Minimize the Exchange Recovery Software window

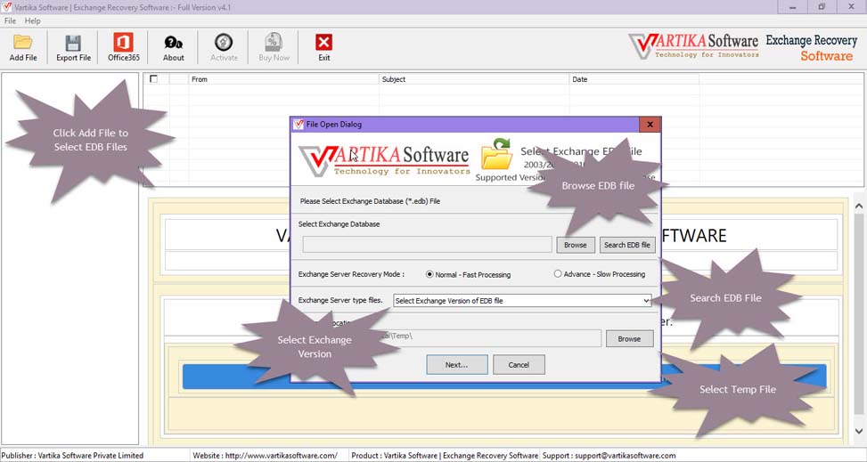[793, 7]
